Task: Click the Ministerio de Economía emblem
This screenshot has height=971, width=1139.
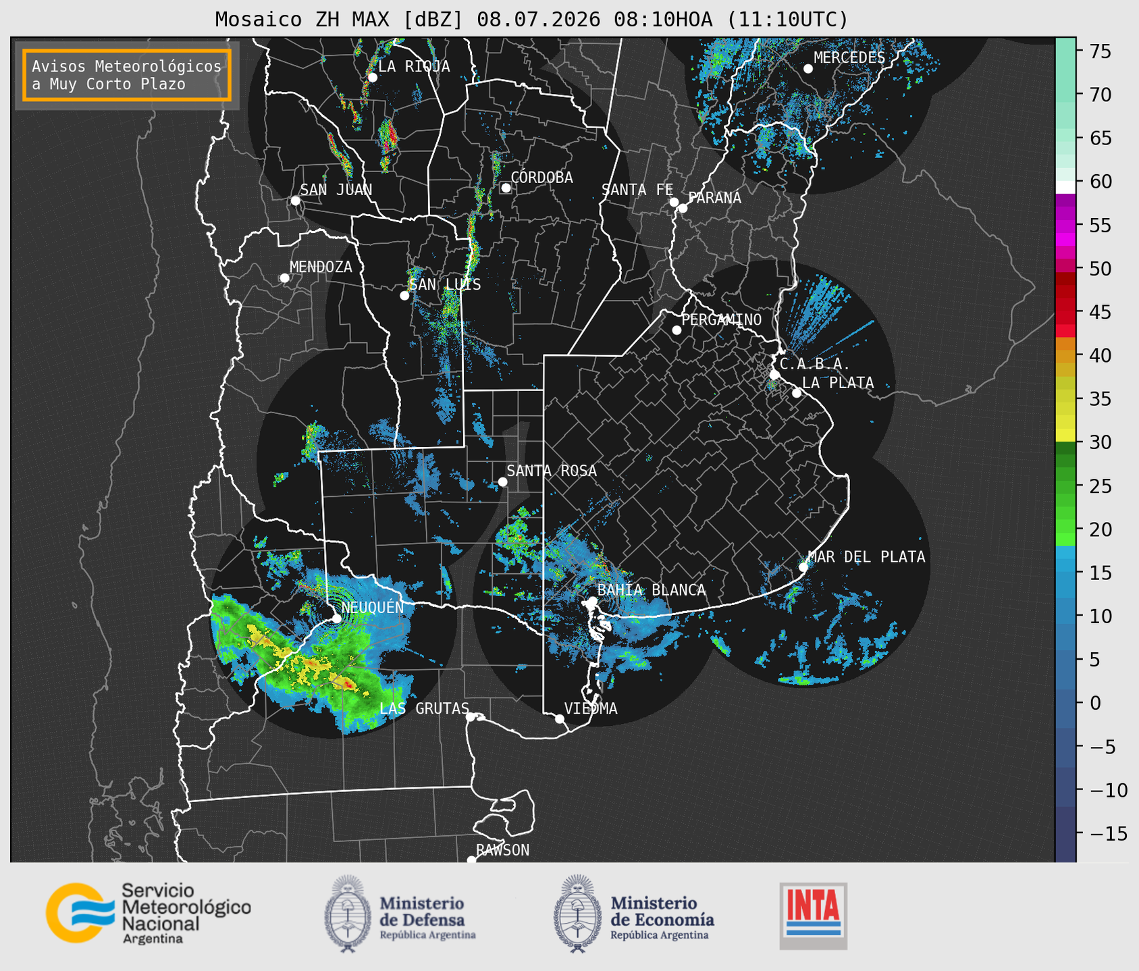Action: coord(577,914)
